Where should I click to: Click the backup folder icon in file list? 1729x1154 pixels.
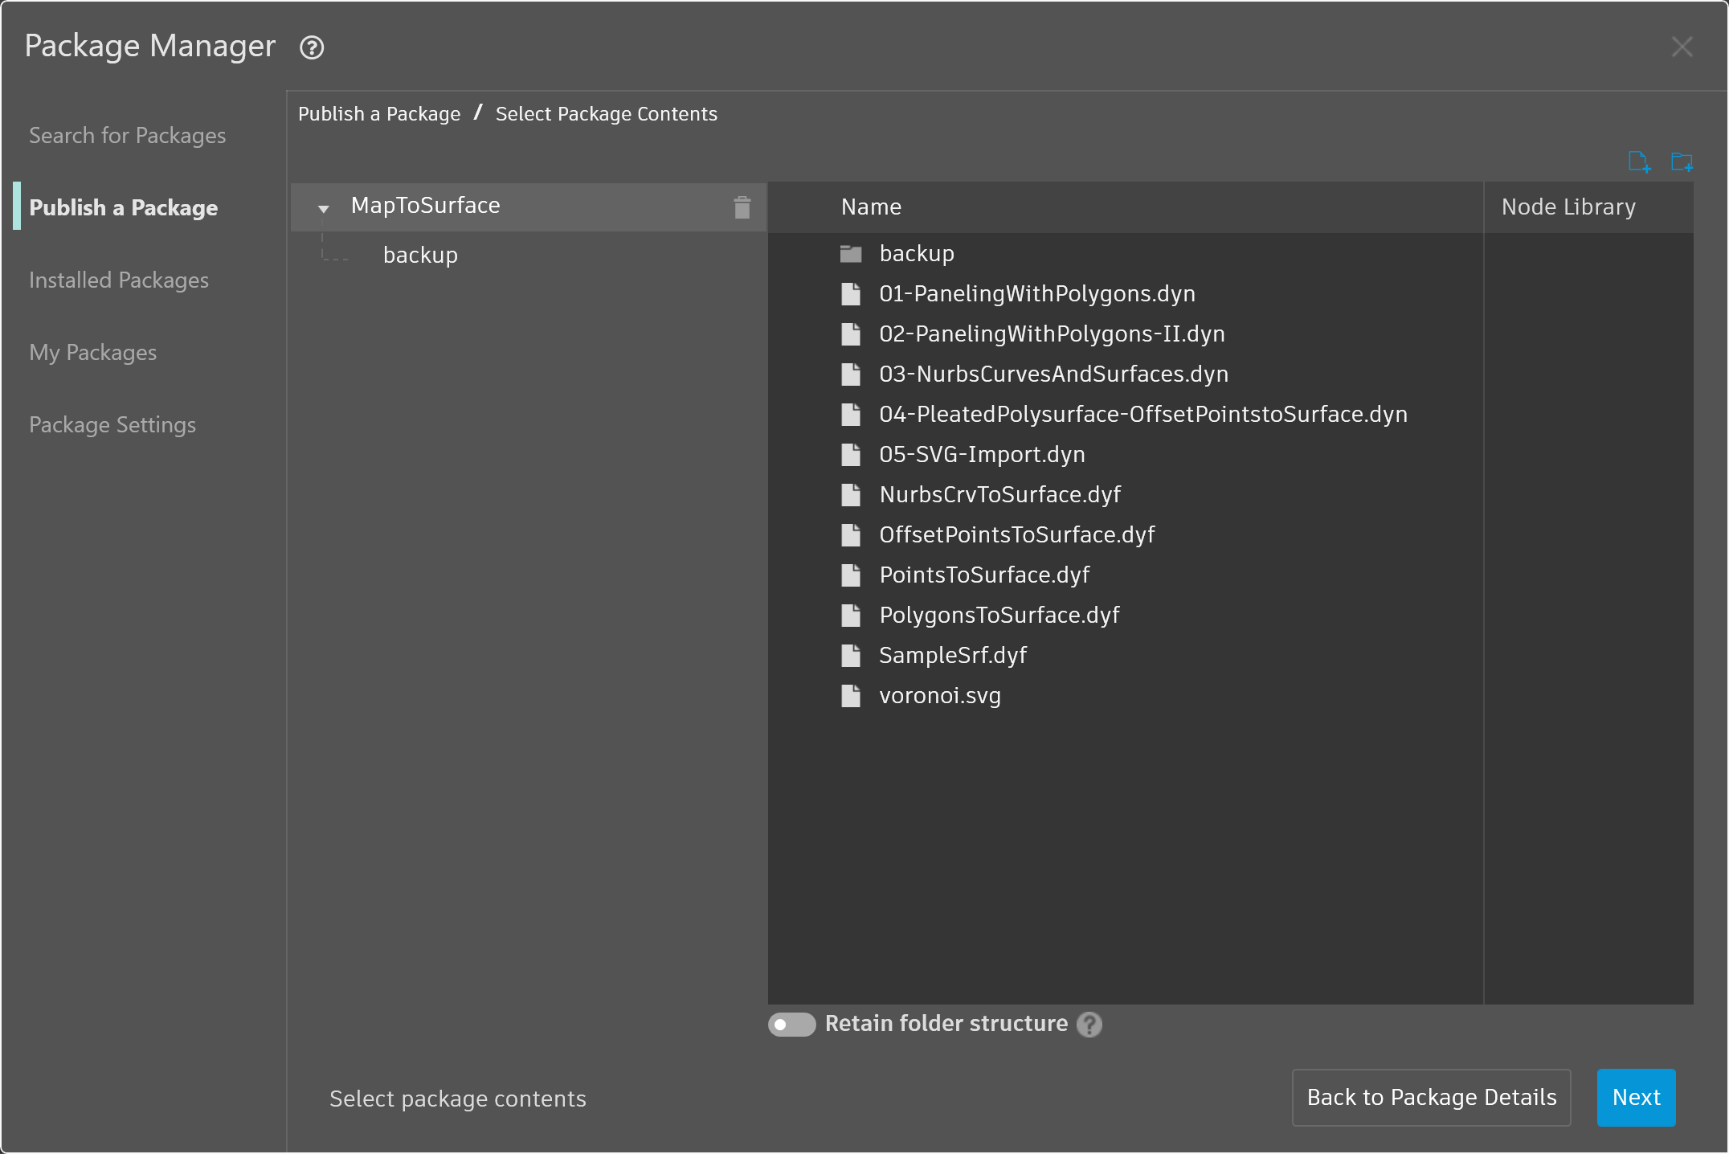[x=851, y=254]
